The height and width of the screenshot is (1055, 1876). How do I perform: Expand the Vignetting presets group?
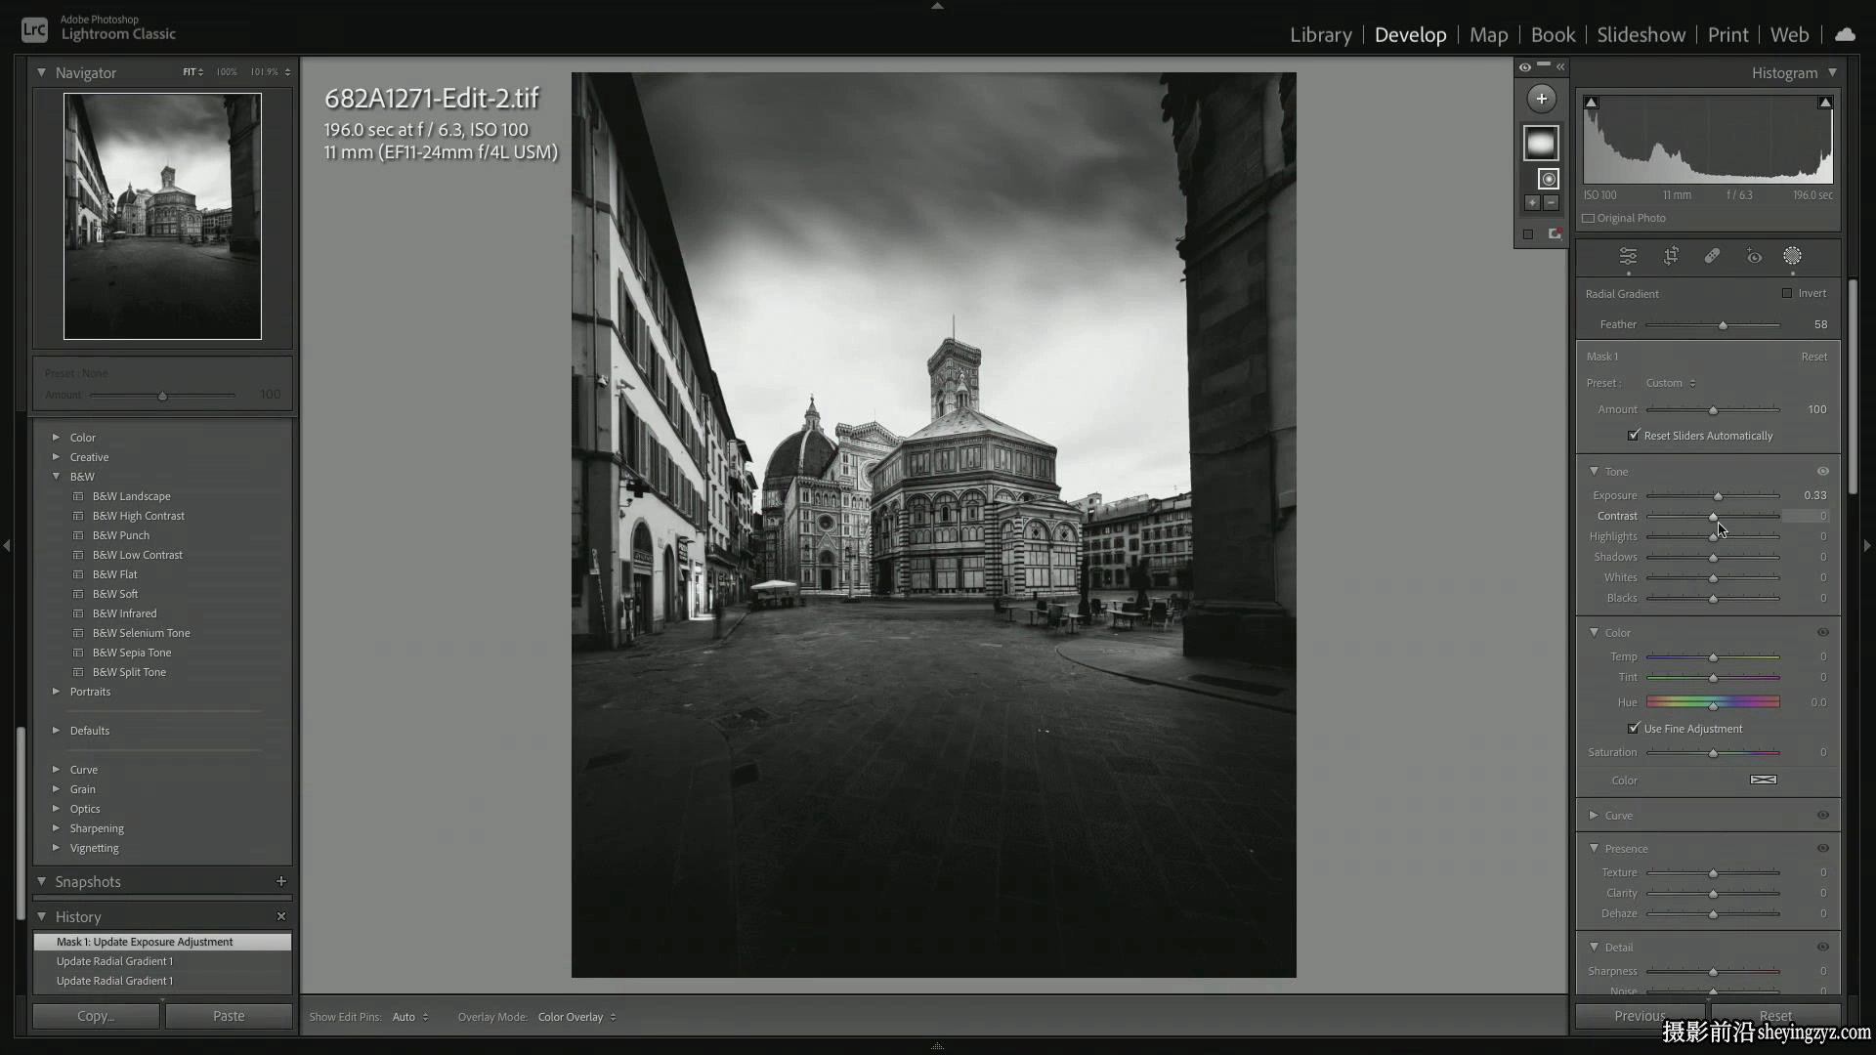point(56,848)
